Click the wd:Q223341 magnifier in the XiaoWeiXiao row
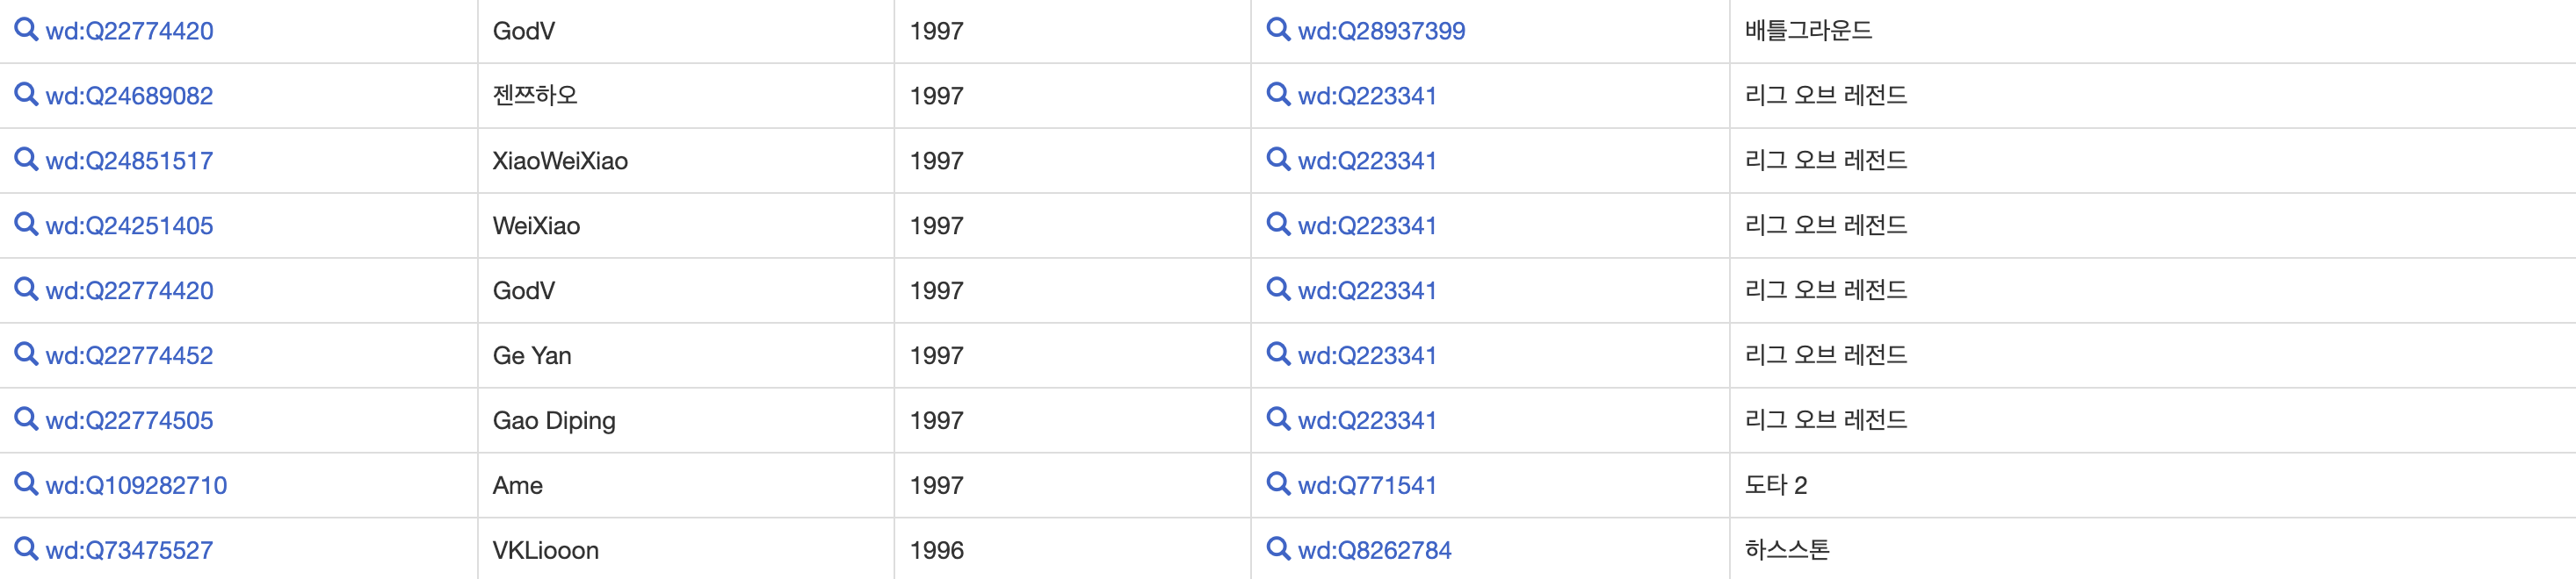This screenshot has height=579, width=2576. point(1278,159)
